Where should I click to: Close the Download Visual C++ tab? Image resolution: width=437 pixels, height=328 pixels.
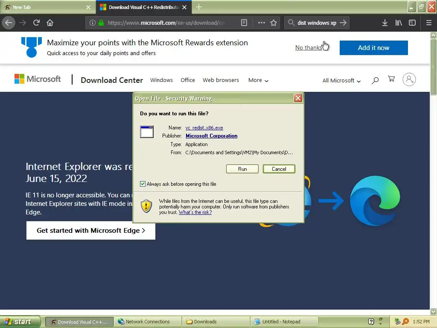tap(184, 7)
